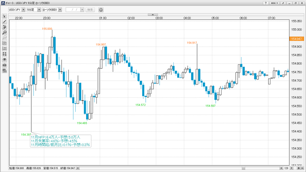Viewport: 306px width, 172px height.
Task: Click the 05:00 time axis label
Action: 215,18
